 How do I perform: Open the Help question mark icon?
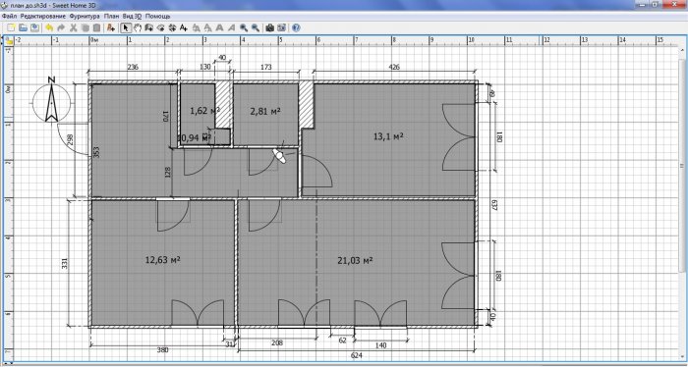[296, 27]
